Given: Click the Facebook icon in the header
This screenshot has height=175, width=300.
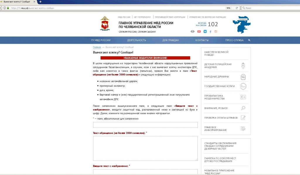Looking at the screenshot, I should 210,32.
